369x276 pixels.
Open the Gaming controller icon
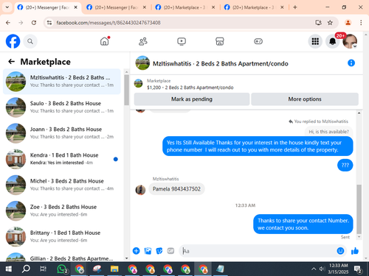pyautogui.click(x=258, y=41)
